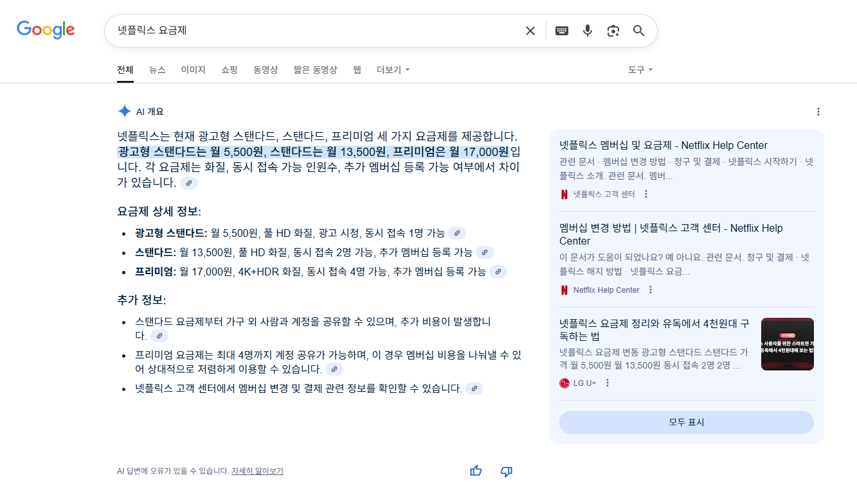Switch to the 쇼핑 tab
This screenshot has width=857, height=486.
point(230,69)
